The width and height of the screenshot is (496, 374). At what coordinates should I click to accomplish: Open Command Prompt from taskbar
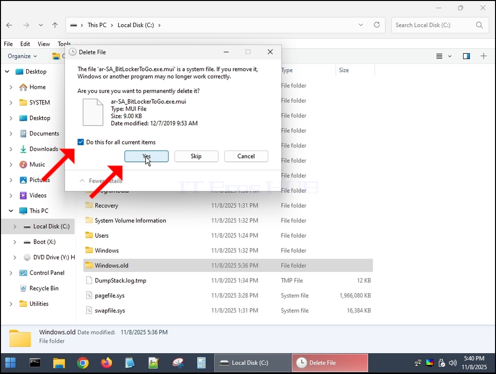click(x=35, y=363)
